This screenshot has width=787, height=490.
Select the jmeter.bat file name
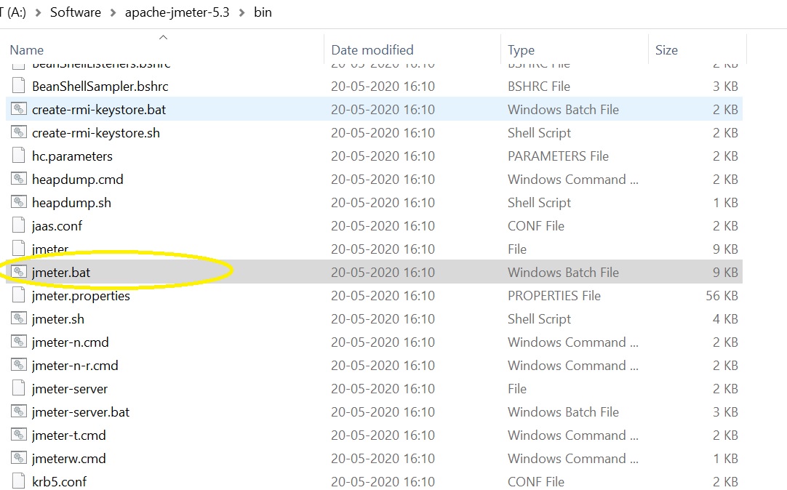pos(60,273)
